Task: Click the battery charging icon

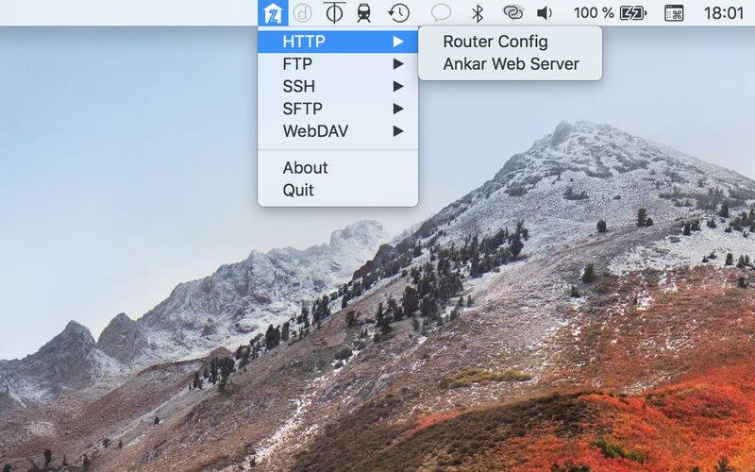Action: (633, 13)
